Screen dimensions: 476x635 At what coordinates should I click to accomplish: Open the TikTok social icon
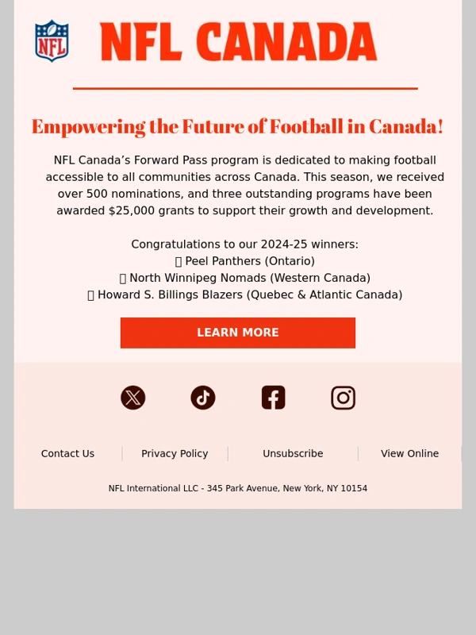point(203,398)
